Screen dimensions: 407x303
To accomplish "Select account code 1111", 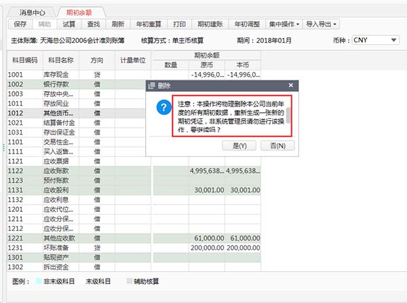I will (x=16, y=151).
